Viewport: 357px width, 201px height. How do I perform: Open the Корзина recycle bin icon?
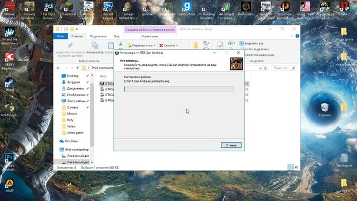325,109
